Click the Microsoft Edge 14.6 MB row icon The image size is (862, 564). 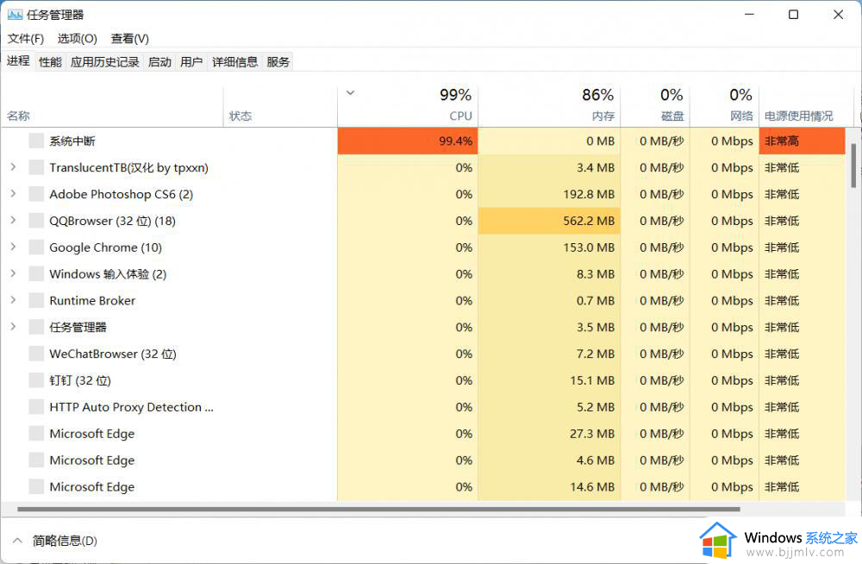pyautogui.click(x=36, y=486)
